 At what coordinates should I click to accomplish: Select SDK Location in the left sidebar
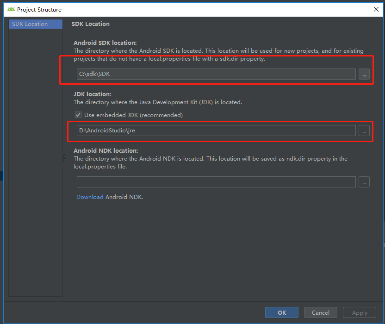35,24
